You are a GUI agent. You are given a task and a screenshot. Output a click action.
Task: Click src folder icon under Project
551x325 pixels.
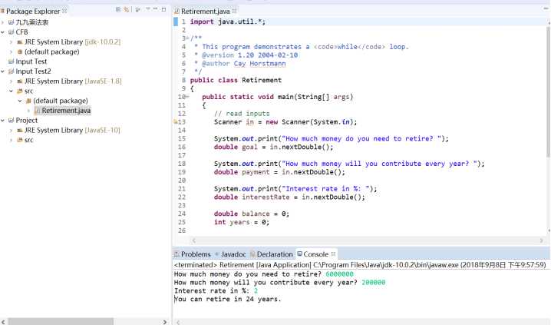click(20, 140)
